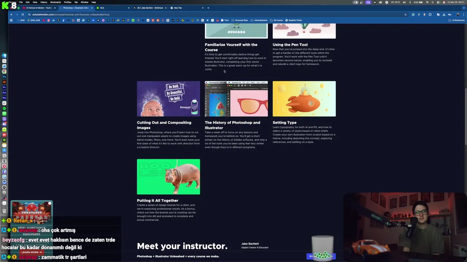Screen dimensions: 467x262
Task: Switch to the New Tab tab
Action: (x=187, y=8)
